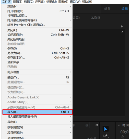The image size is (129, 139).
Task: Select 关闭所有项目 entry
Action: [37, 39]
